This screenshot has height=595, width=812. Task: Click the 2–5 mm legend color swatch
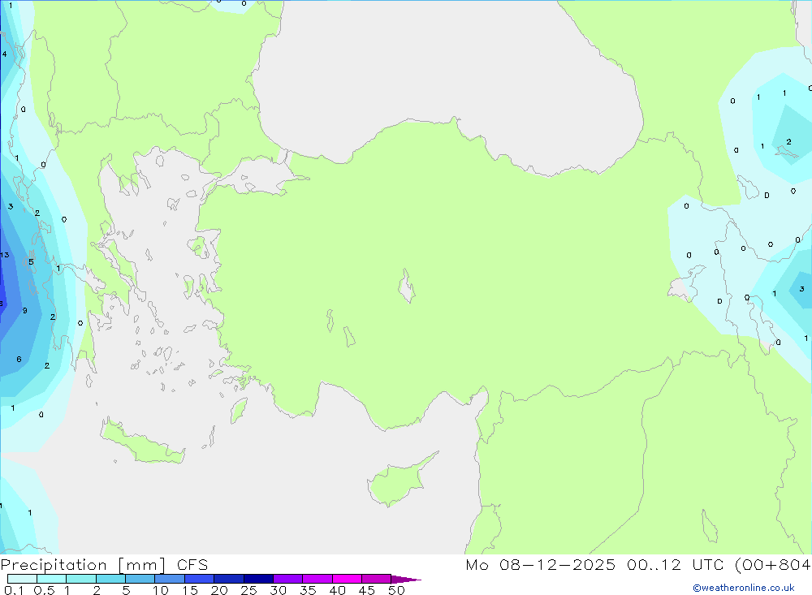tap(110, 579)
